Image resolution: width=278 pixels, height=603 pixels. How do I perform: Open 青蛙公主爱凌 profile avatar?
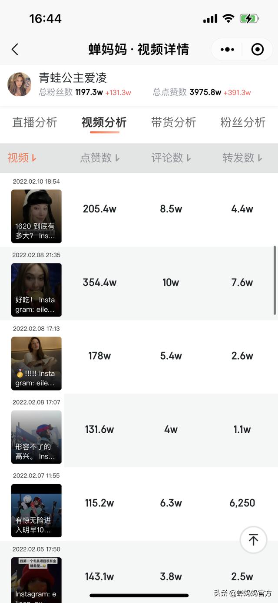coord(20,84)
